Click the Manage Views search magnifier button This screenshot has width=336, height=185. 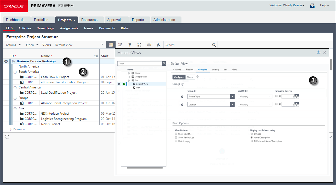pos(164,63)
